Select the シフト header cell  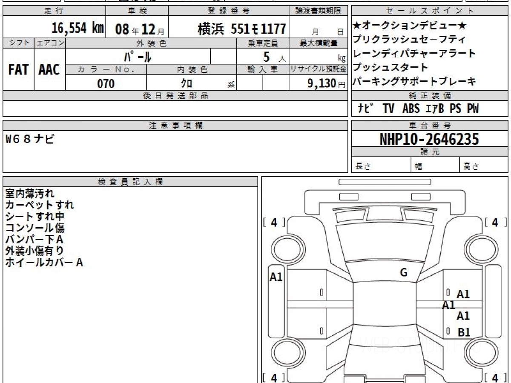click(18, 43)
